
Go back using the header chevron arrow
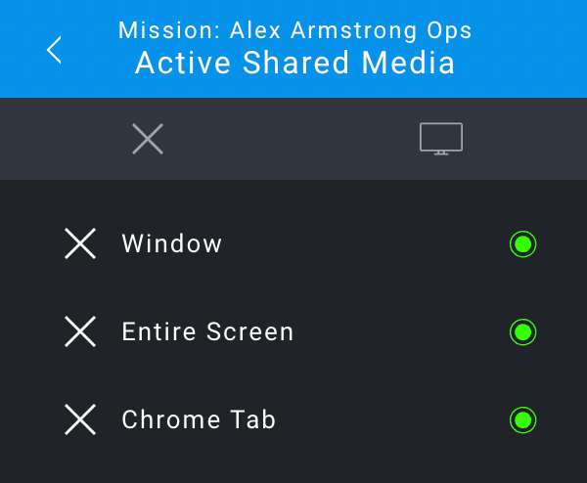click(x=54, y=50)
